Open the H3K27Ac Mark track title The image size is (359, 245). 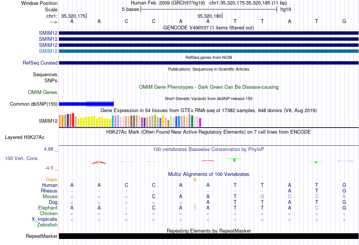coord(208,132)
